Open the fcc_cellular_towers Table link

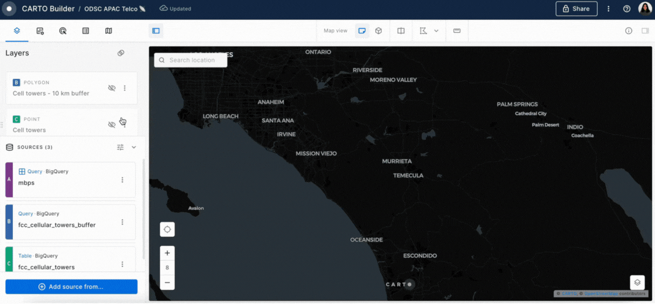25,255
